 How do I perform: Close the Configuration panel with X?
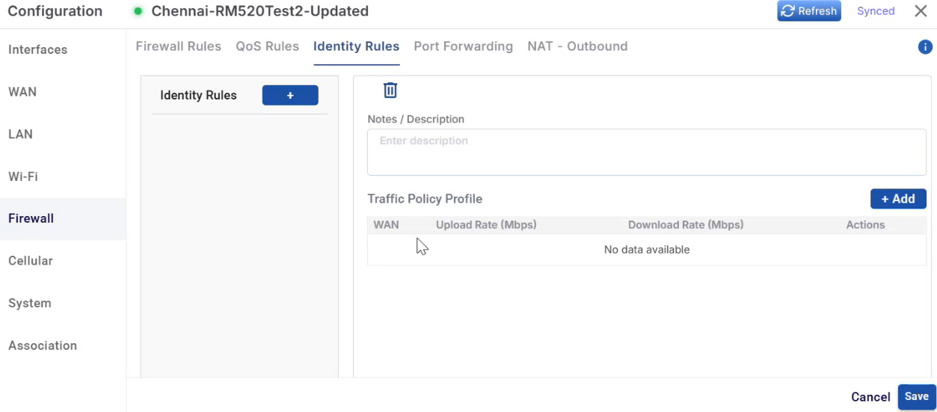pos(921,11)
